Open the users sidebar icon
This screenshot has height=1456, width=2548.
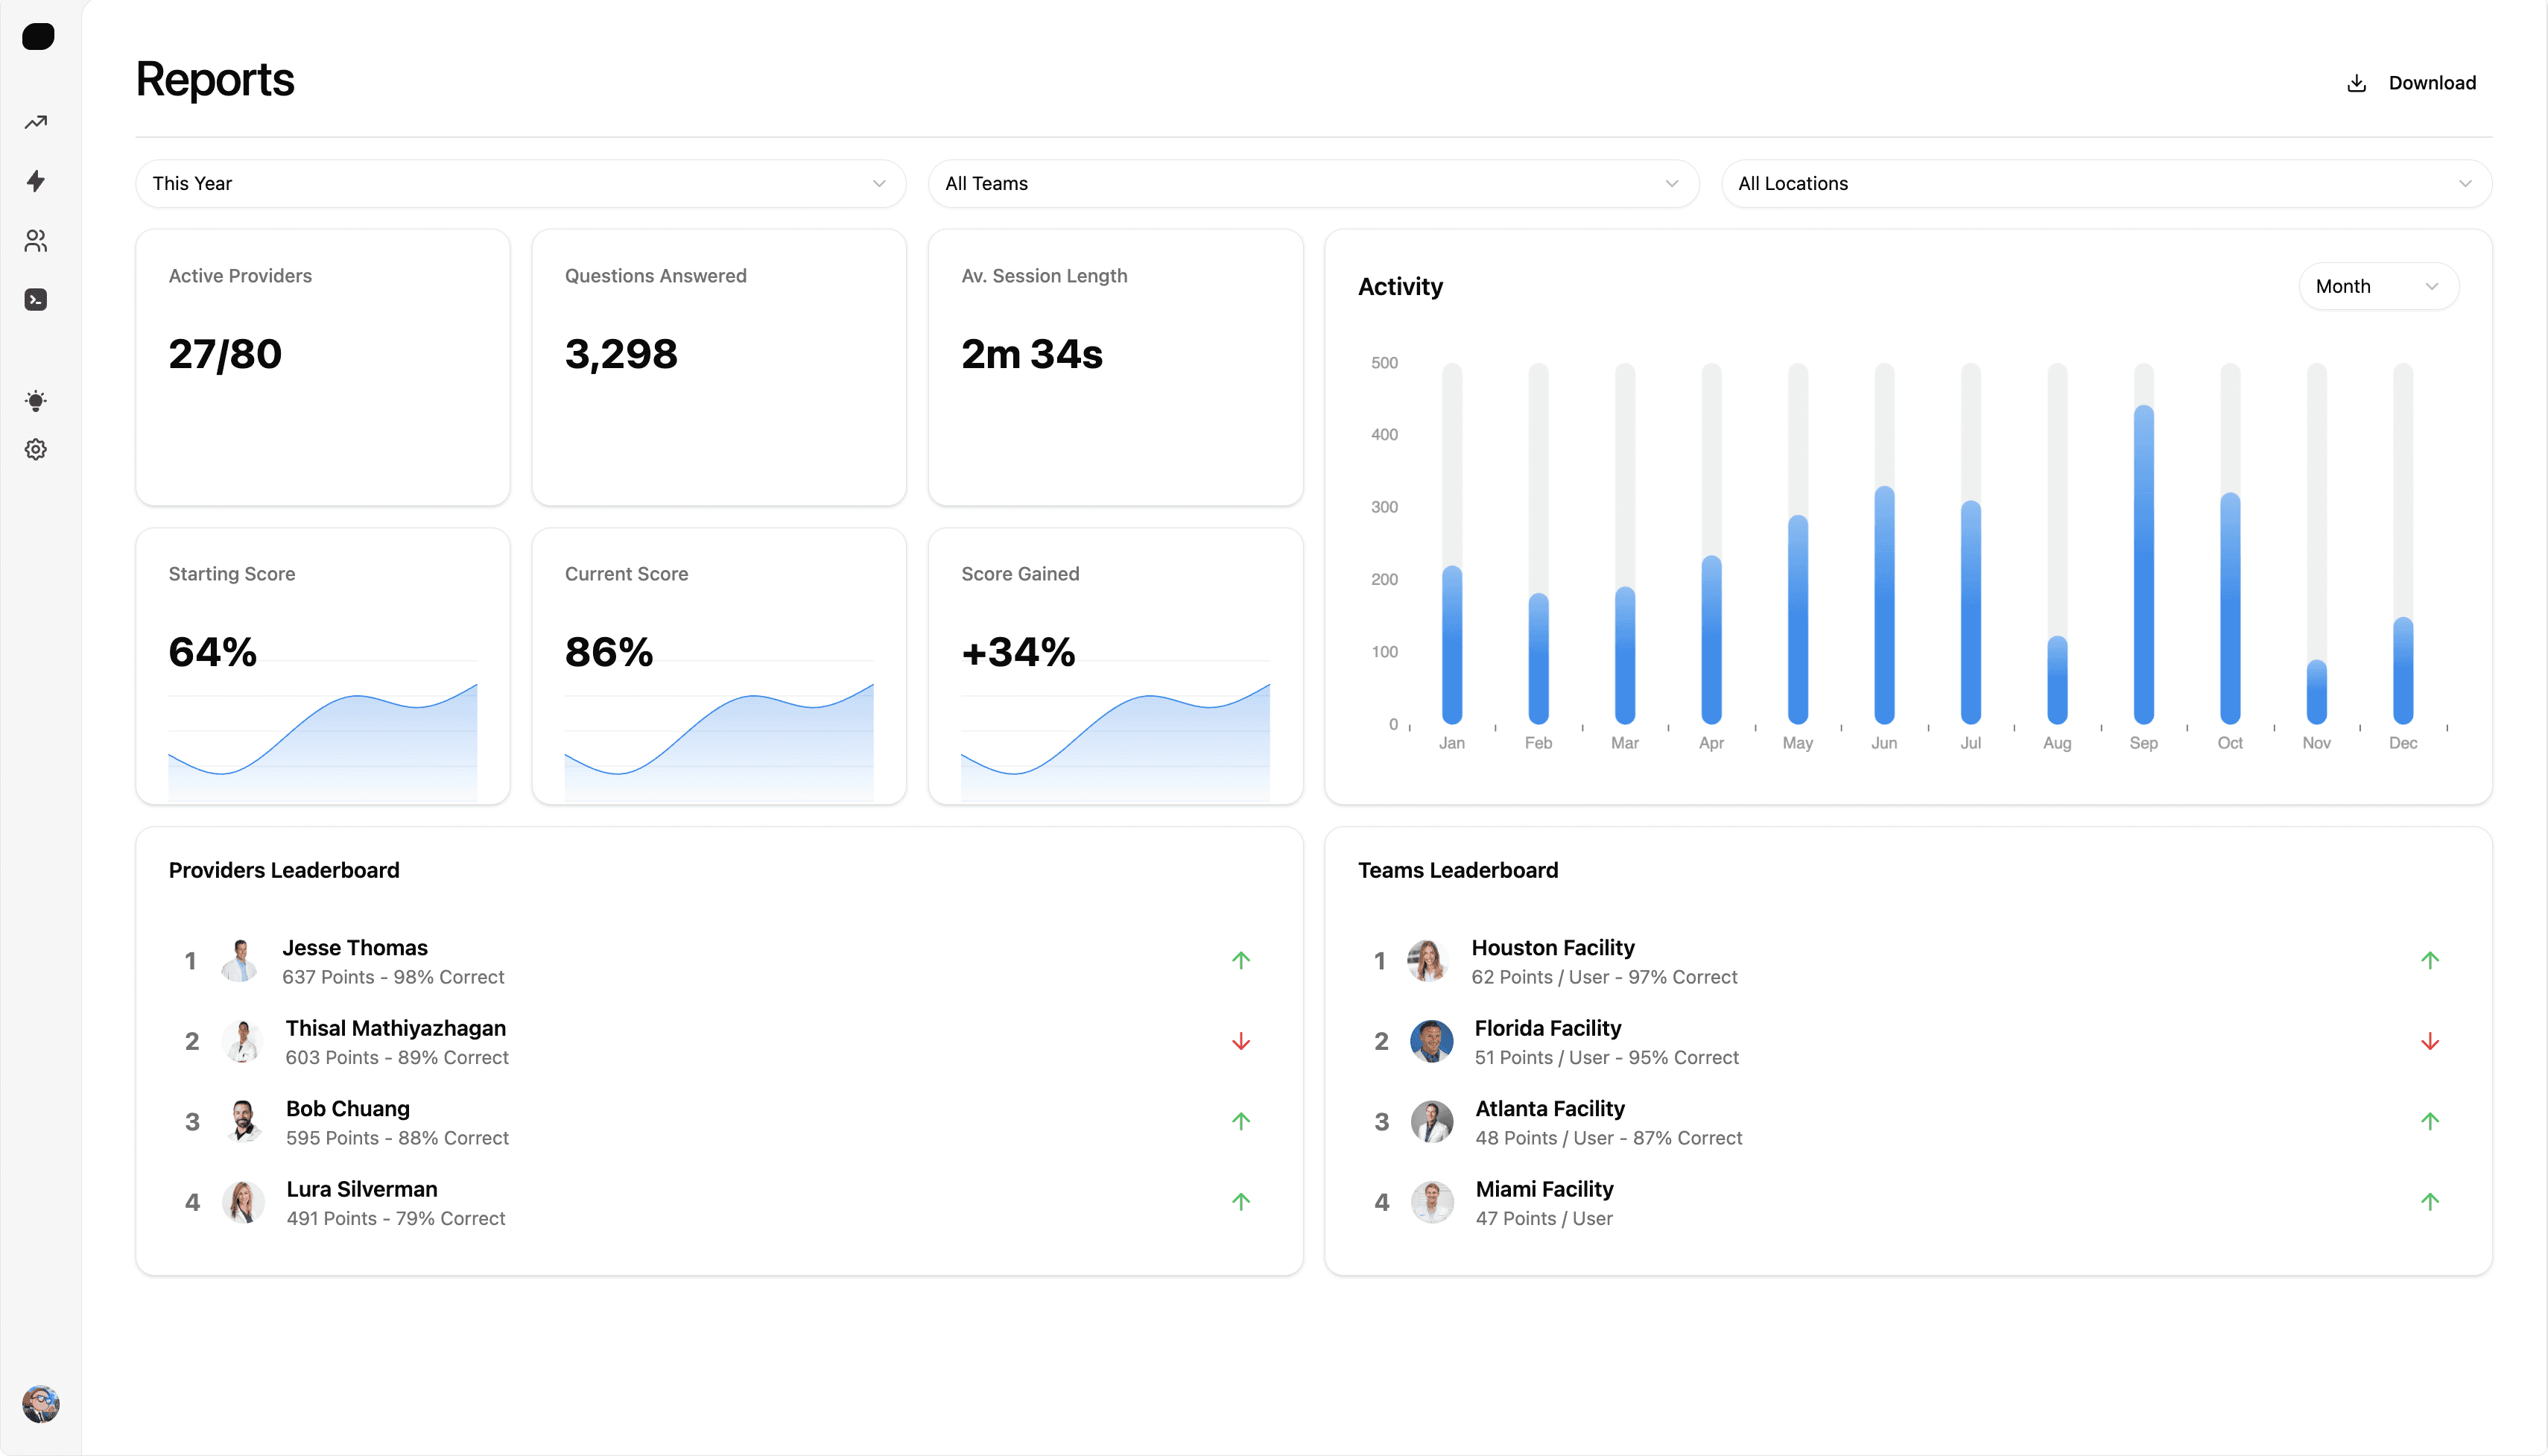(36, 241)
